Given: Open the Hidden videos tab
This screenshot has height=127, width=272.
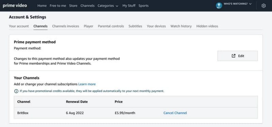Looking at the screenshot, I should [x=207, y=26].
